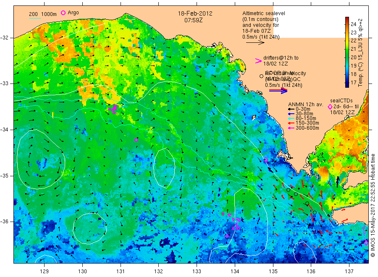Click the black open circle legend symbol beside radar text
The image size is (378, 277).
pos(261,76)
